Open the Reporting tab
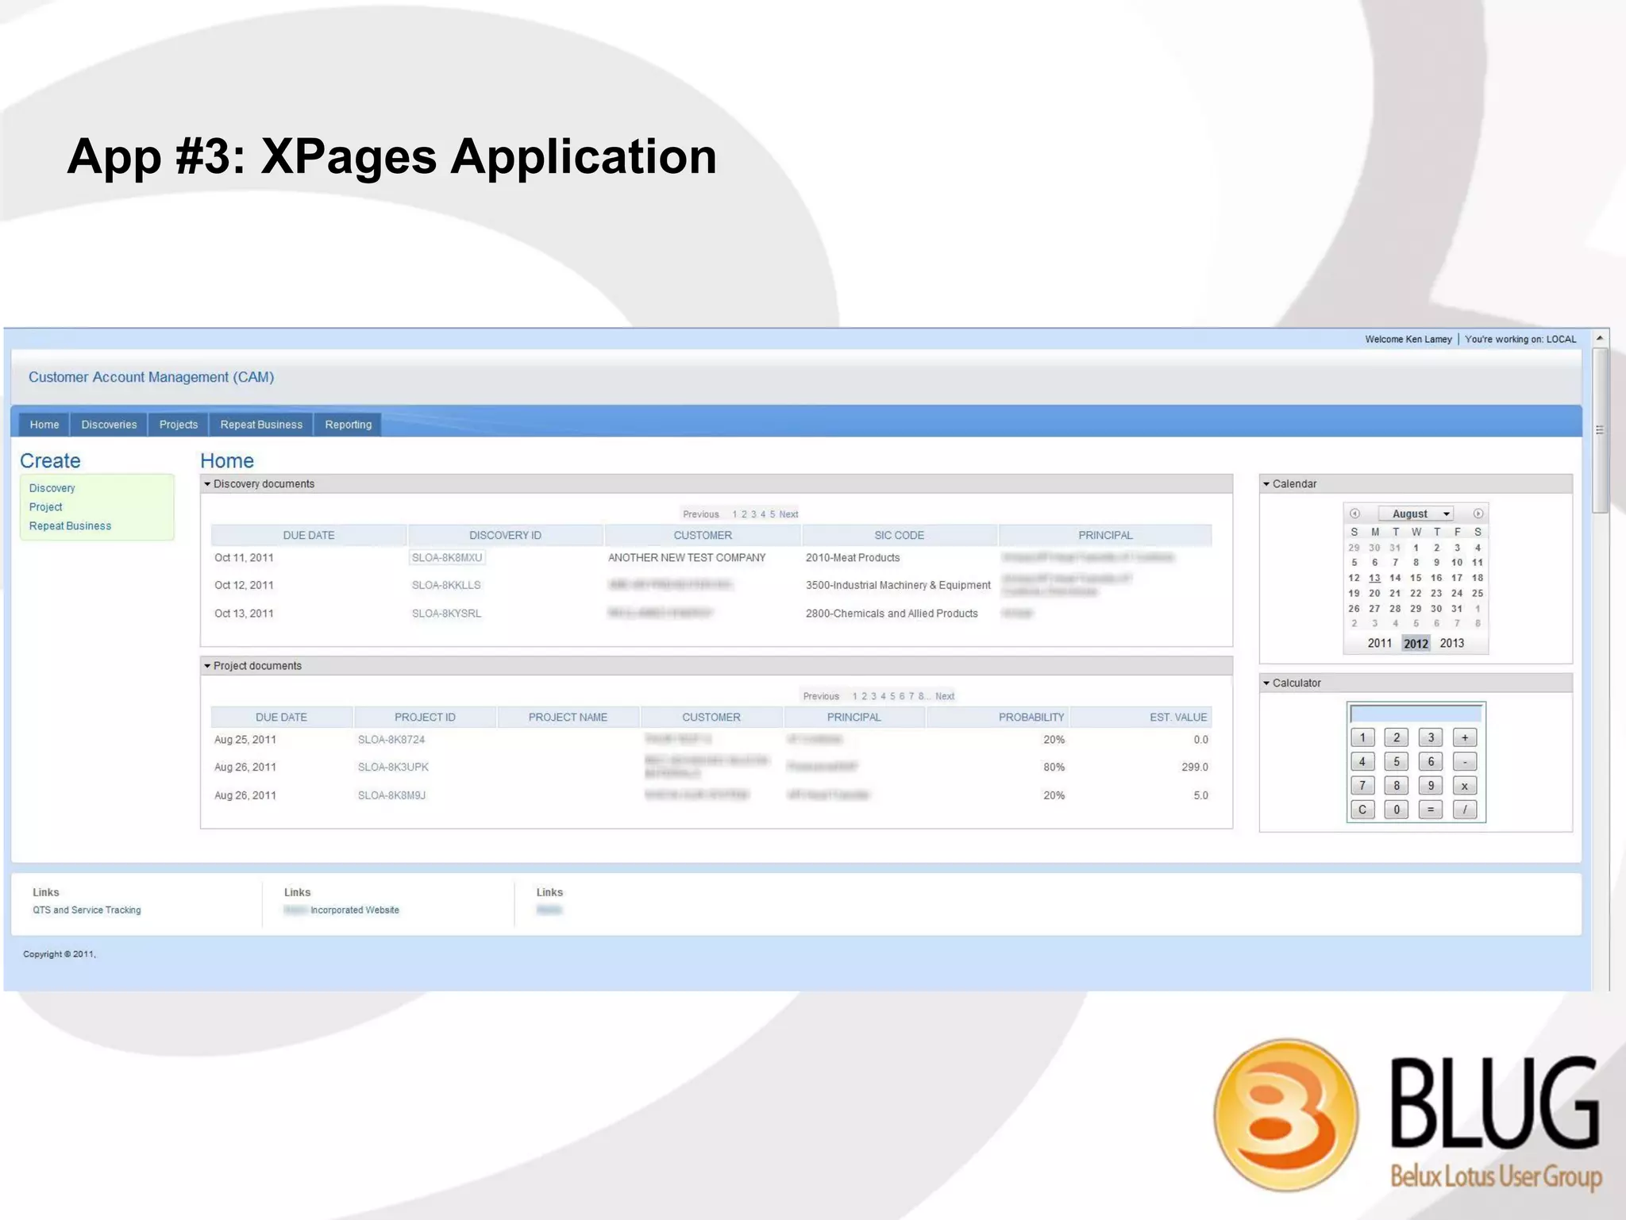Screen dimensions: 1626x1220 point(348,425)
